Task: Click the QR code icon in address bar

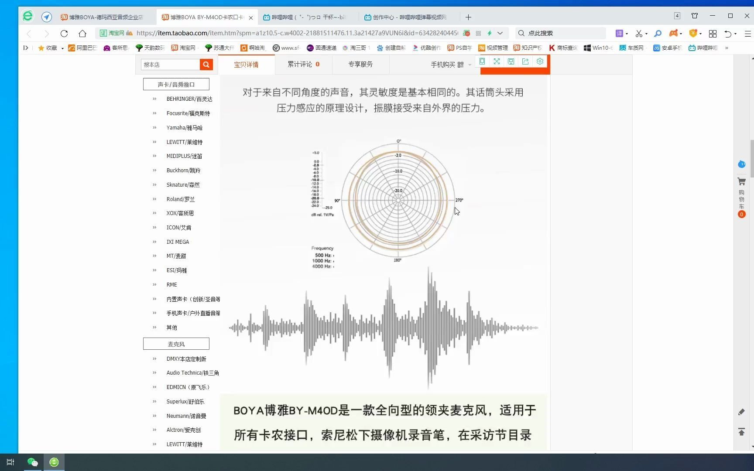Action: tap(478, 33)
